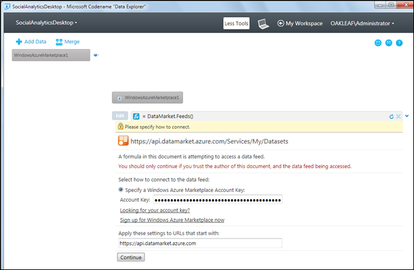This screenshot has width=414, height=270.
Task: Open Looking for your account key link
Action: pos(155,210)
